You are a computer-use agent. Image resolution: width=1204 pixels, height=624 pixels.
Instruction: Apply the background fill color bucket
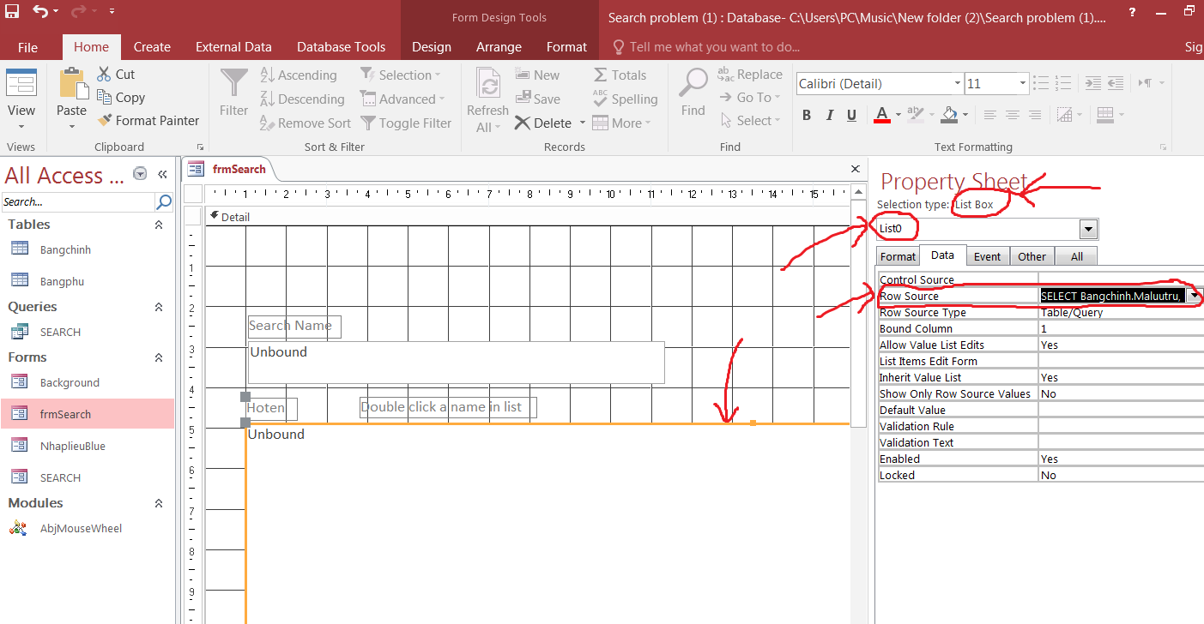coord(950,115)
